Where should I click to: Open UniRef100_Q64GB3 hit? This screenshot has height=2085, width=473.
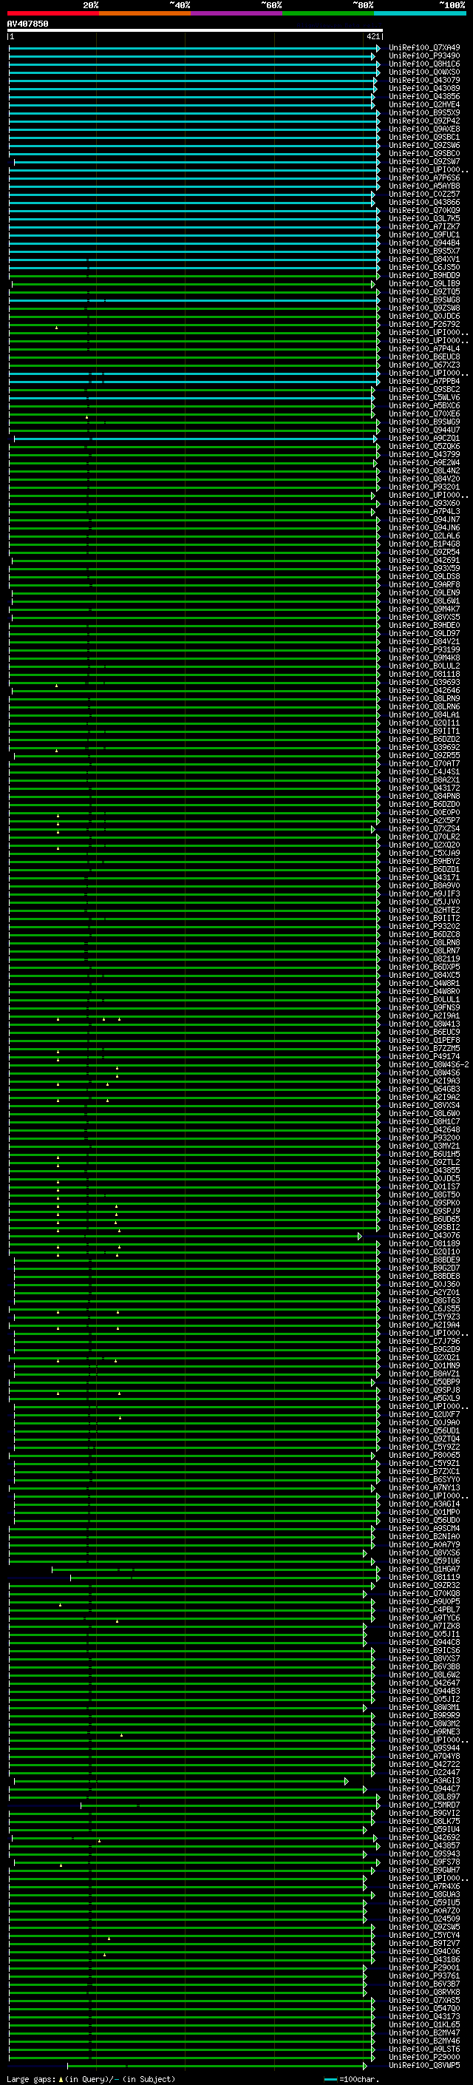coord(424,1089)
